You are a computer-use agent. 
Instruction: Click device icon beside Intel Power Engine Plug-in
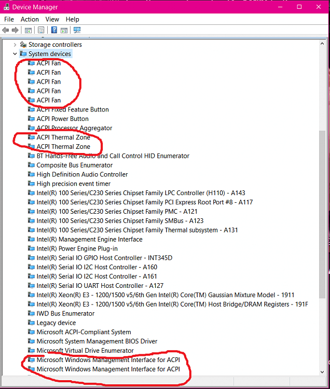pyautogui.click(x=31, y=248)
